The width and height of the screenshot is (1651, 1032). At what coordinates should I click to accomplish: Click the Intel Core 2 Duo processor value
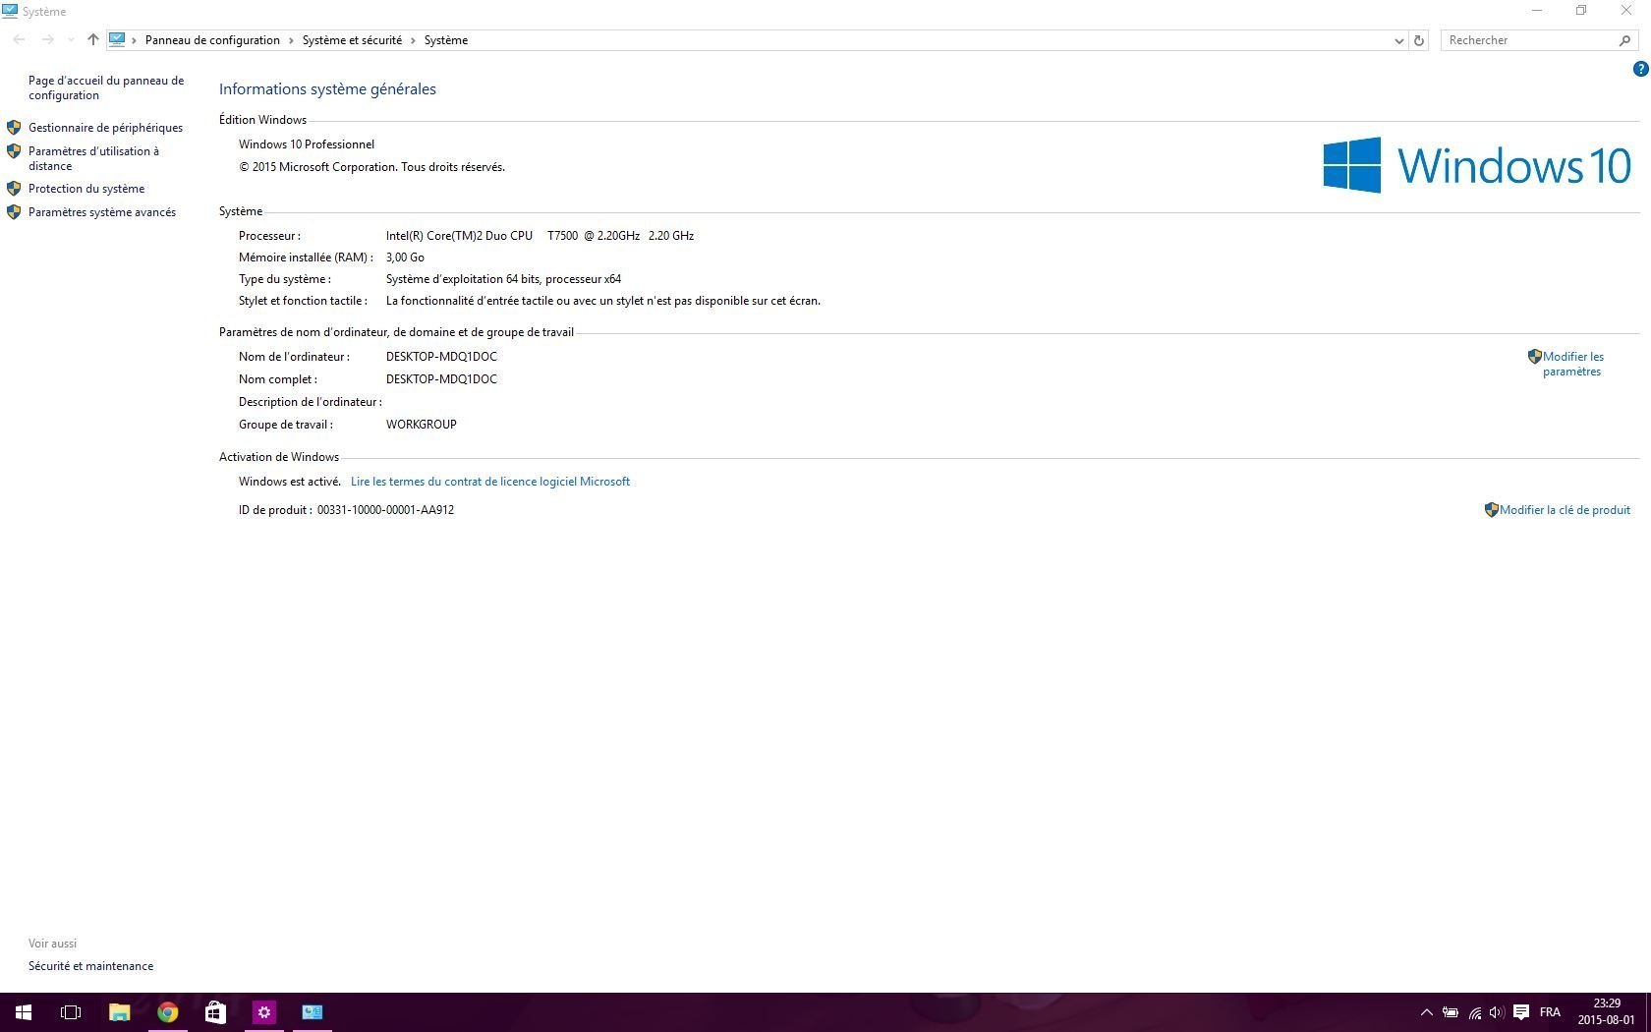click(540, 236)
